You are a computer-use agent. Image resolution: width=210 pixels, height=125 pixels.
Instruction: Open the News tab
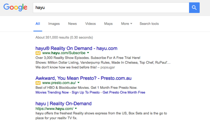(x=72, y=24)
